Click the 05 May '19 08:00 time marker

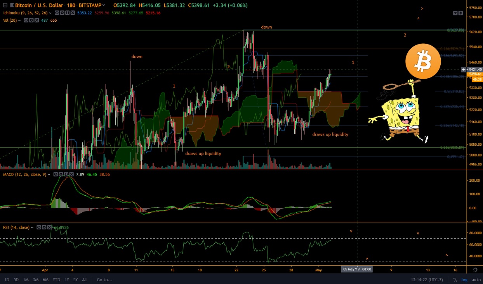pos(357,269)
